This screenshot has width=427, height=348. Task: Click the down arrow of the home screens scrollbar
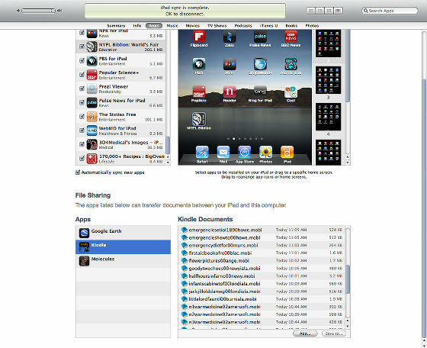click(x=348, y=163)
